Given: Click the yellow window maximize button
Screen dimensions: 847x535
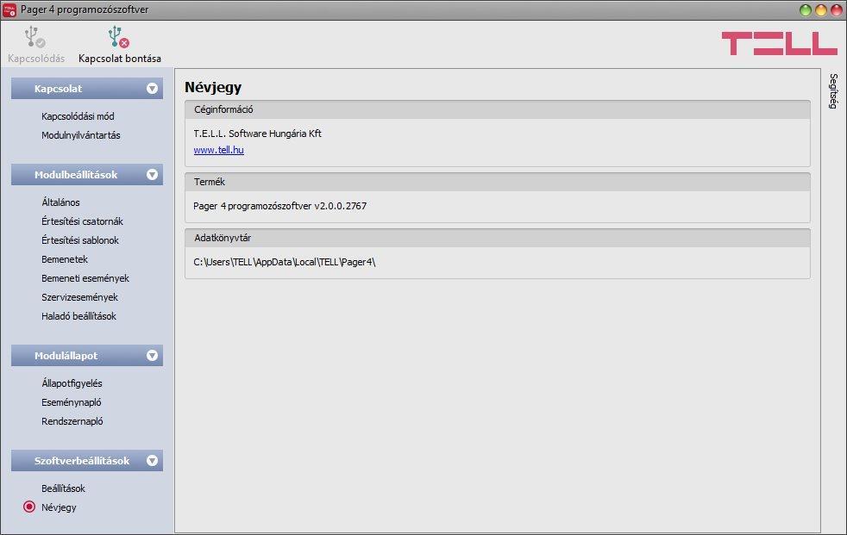Looking at the screenshot, I should click(x=821, y=9).
